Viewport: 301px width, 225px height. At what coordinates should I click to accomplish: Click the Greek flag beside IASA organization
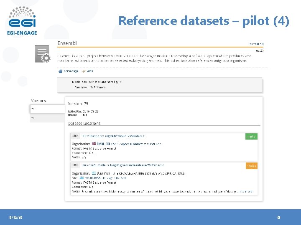(x=94, y=173)
